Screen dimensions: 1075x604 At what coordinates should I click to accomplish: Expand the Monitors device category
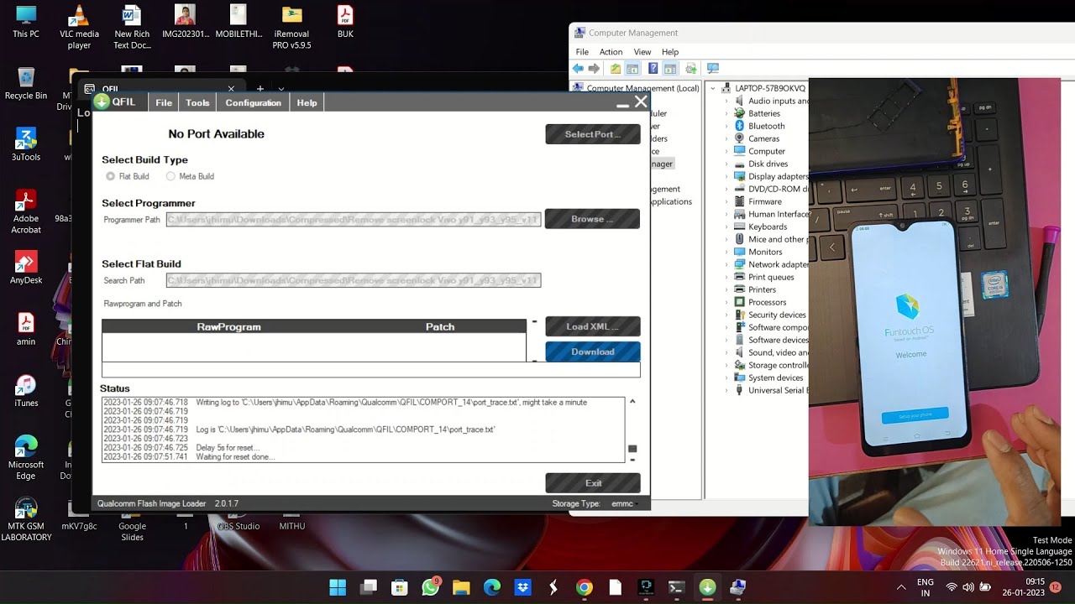[x=728, y=252]
